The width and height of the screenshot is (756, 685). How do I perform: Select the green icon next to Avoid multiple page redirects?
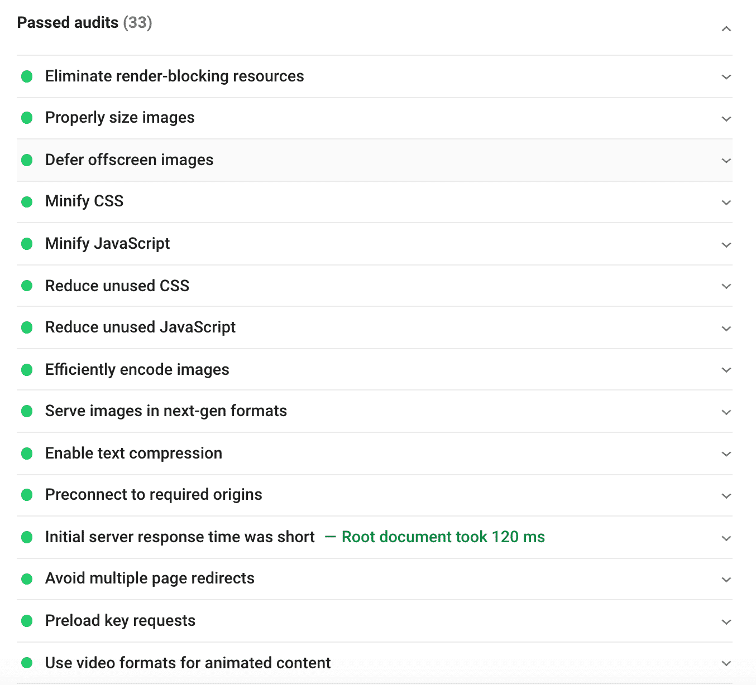[27, 578]
